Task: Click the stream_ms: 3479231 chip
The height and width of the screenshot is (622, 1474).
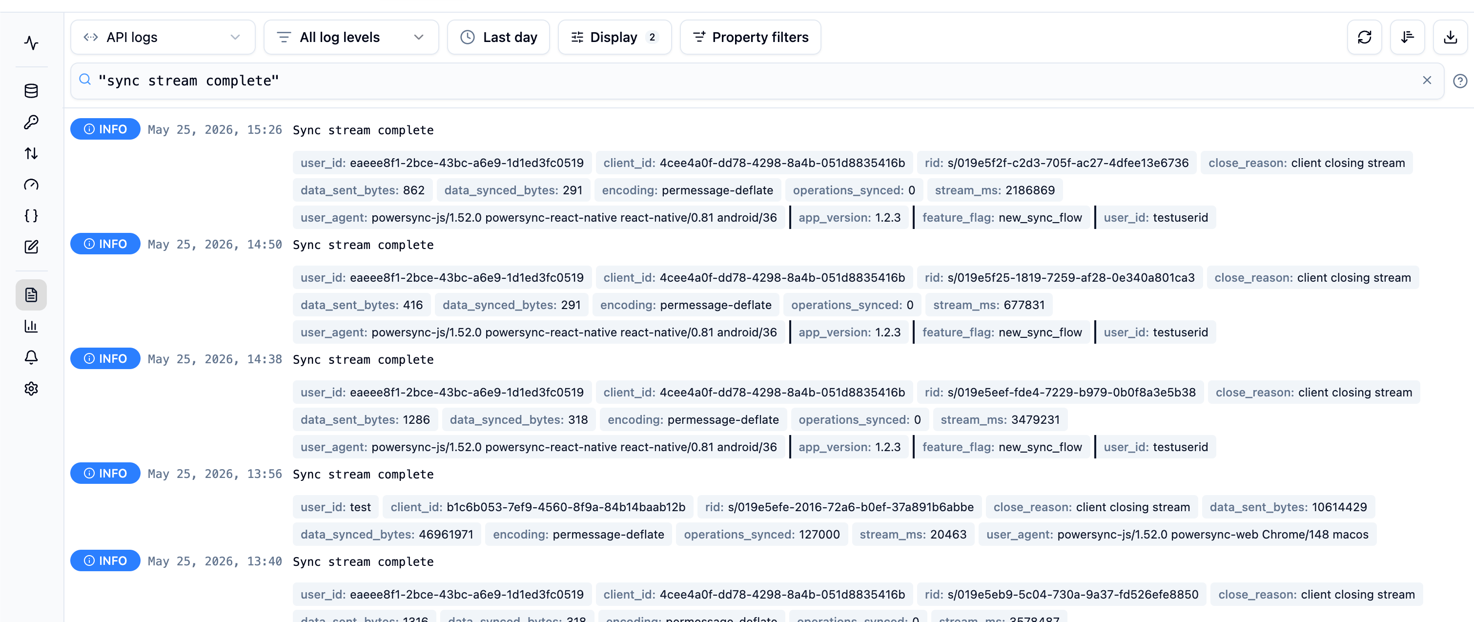Action: 1000,419
